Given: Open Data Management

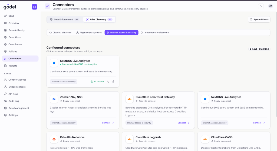Looking at the screenshot, I should click(20, 108).
